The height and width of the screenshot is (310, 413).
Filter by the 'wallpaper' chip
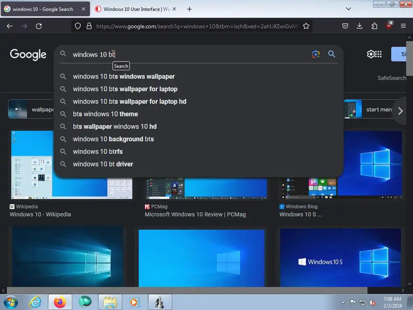point(31,109)
